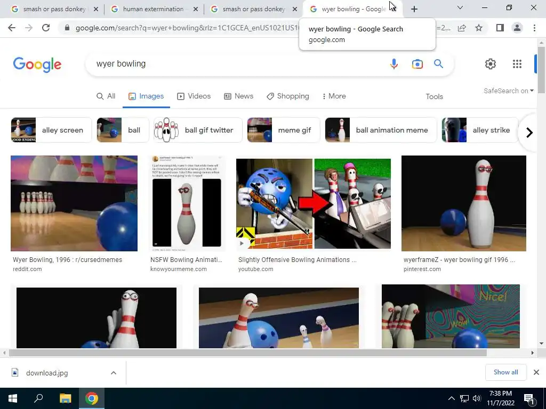
Task: Switch to the News tab
Action: [238, 96]
